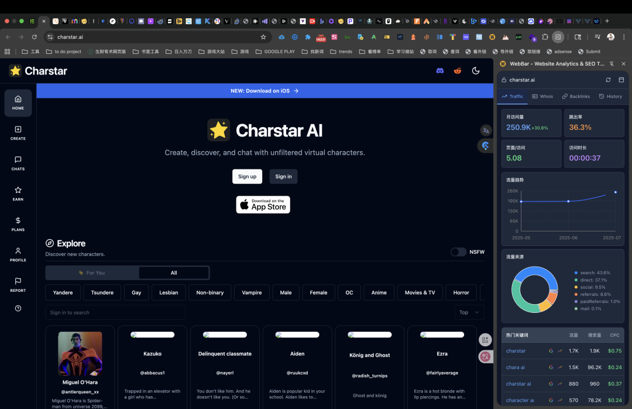Open the Reddit icon in Charstar header
Screen dimensions: 632x409
click(x=458, y=71)
